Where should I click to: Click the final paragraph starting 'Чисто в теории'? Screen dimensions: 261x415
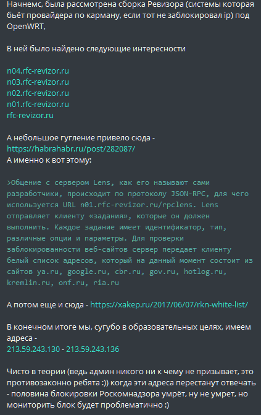tap(131, 388)
